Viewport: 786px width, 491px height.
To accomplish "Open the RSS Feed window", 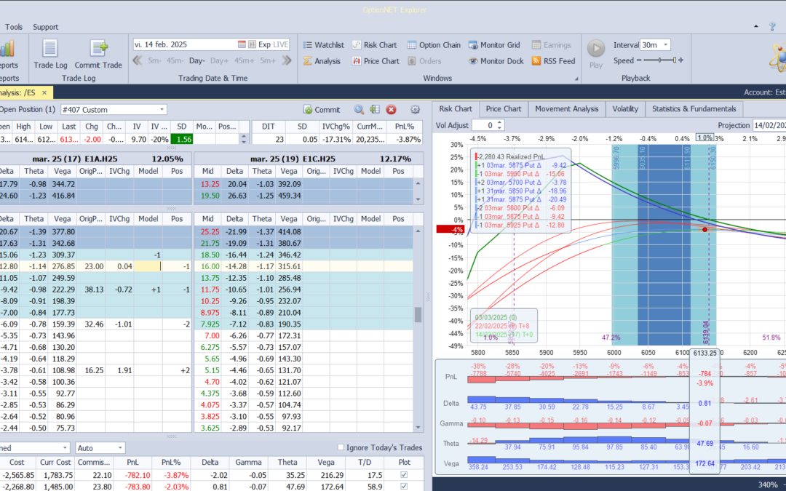I will [553, 61].
